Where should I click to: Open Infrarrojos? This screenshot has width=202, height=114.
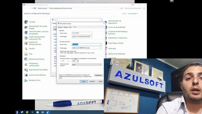(112, 48)
